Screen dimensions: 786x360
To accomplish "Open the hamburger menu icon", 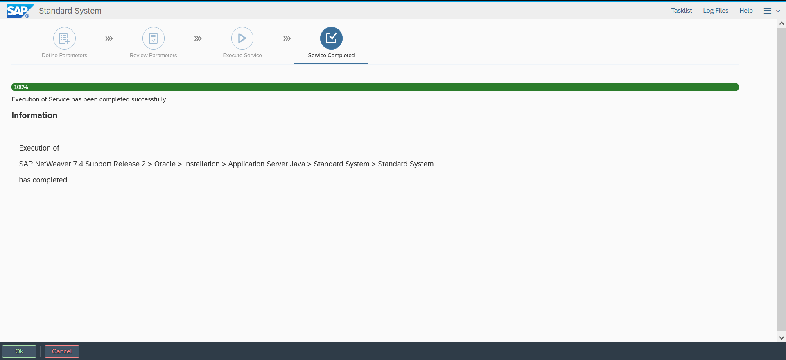I will click(x=768, y=11).
